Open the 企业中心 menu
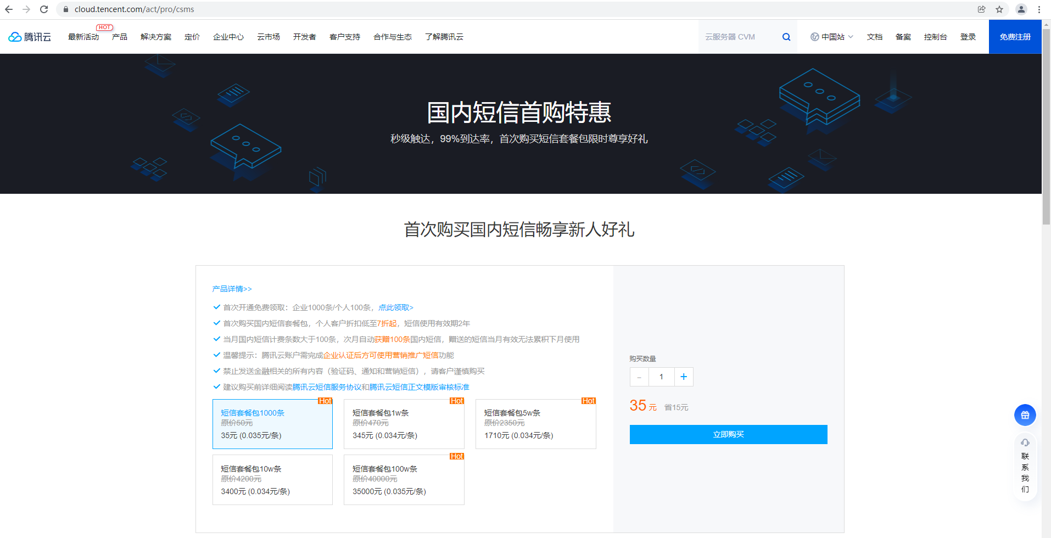The image size is (1051, 538). pos(228,37)
